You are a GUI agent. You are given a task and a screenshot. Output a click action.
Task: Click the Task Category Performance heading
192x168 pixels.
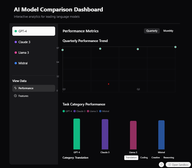click(84, 104)
